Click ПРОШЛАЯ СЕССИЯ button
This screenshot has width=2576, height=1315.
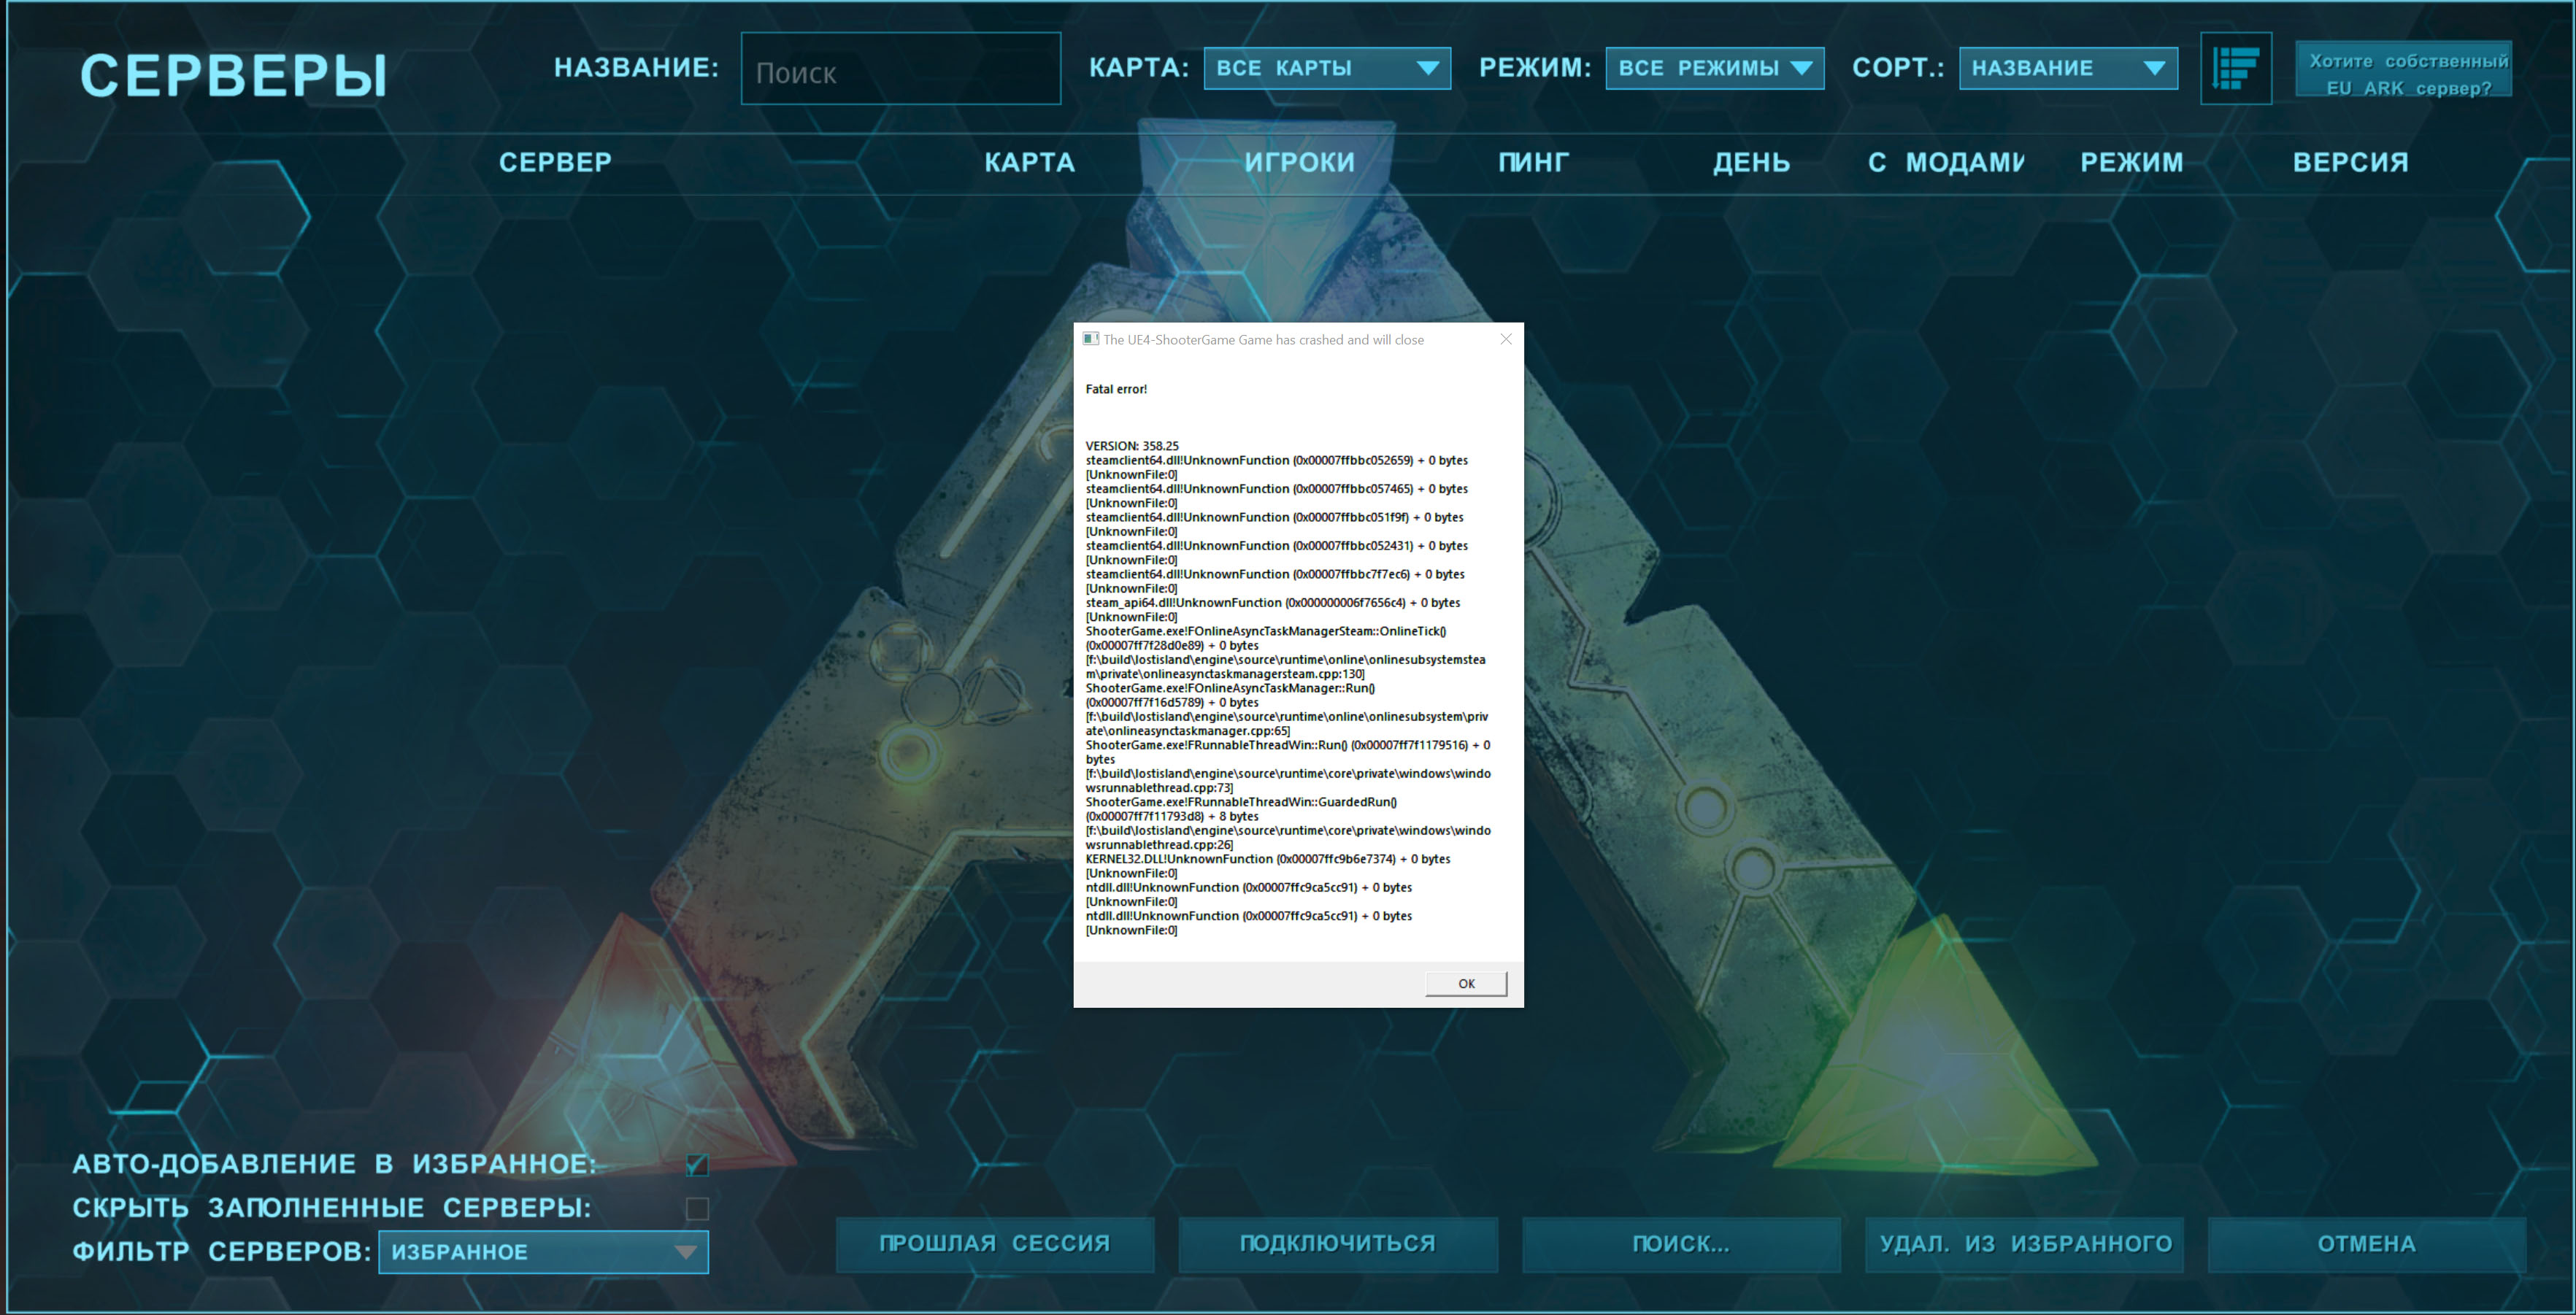pos(995,1244)
